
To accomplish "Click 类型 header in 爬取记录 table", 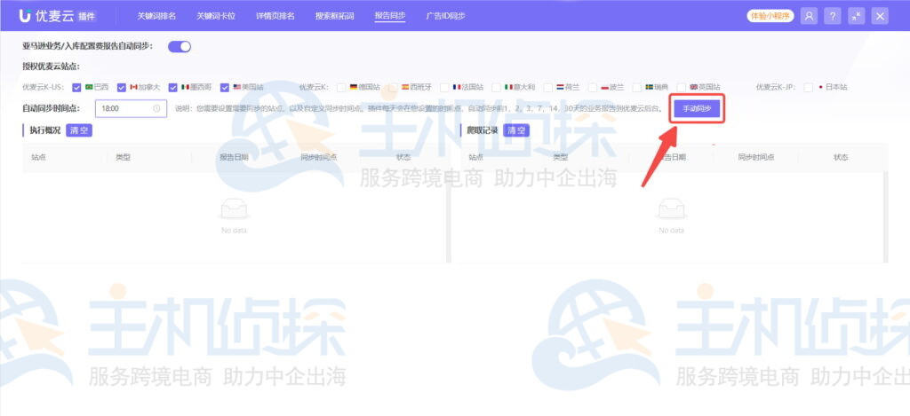I will 560,157.
